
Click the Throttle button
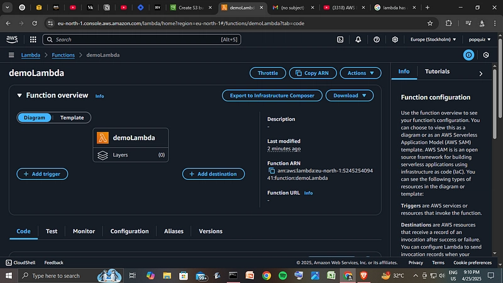pyautogui.click(x=268, y=73)
